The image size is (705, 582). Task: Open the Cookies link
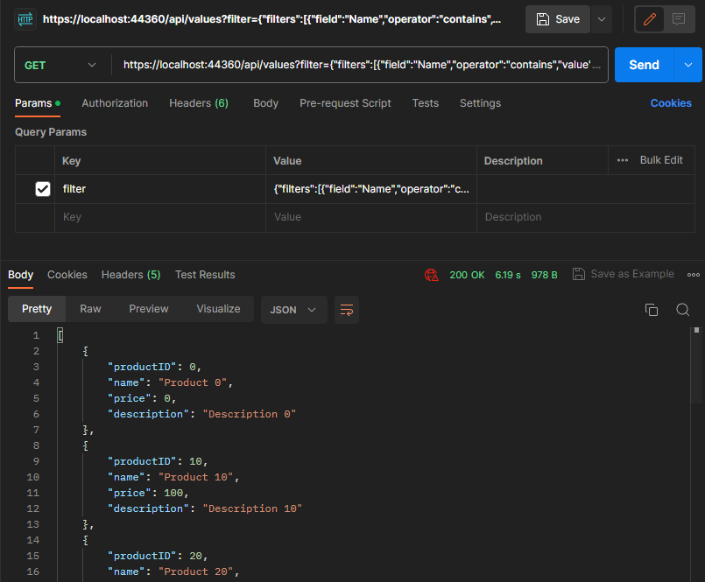point(671,103)
